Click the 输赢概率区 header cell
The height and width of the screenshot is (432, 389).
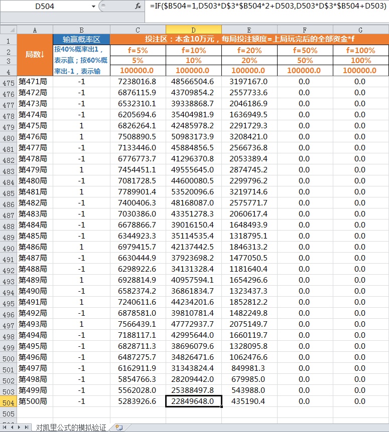click(81, 39)
